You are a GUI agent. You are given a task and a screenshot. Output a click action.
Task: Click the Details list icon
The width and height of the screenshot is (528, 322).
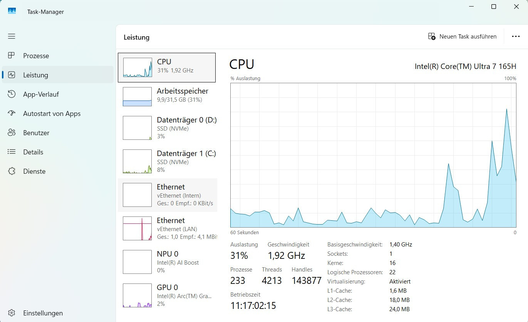click(12, 152)
